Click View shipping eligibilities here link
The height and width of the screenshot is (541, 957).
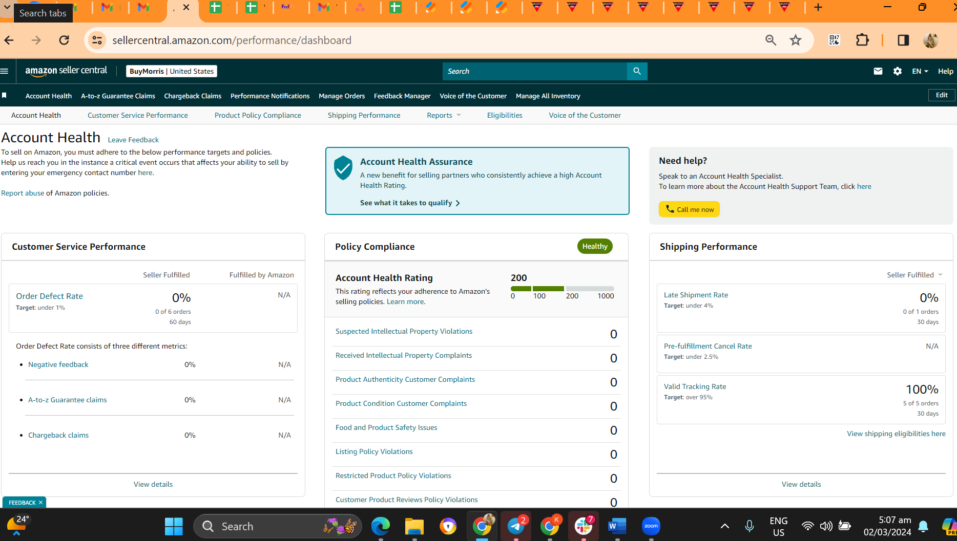click(x=896, y=434)
